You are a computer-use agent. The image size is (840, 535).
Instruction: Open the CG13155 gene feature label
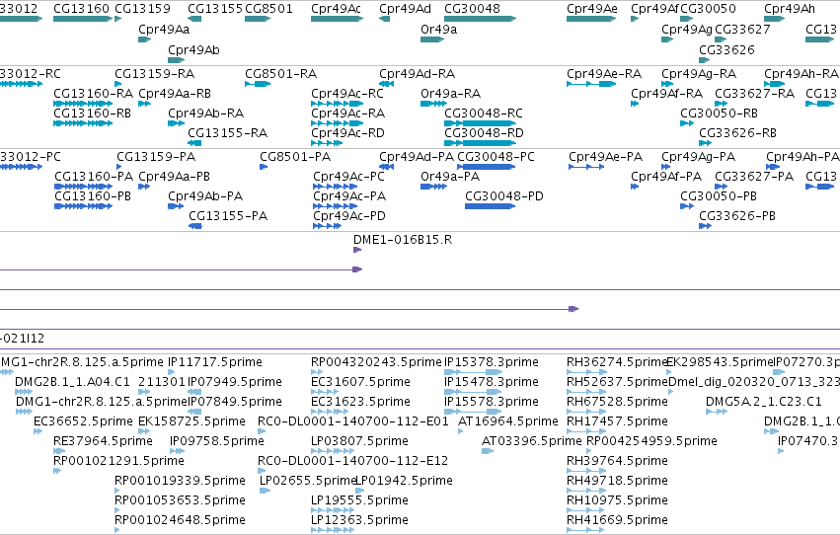[215, 9]
